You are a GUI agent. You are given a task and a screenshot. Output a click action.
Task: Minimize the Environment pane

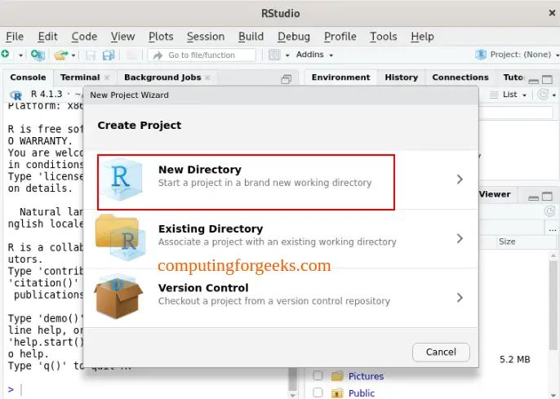pyautogui.click(x=534, y=81)
